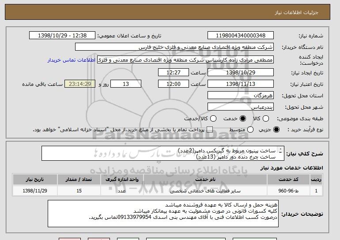The height and width of the screenshot is (240, 340).
Task: Click the creation time field 12:27
Action: (x=174, y=72)
